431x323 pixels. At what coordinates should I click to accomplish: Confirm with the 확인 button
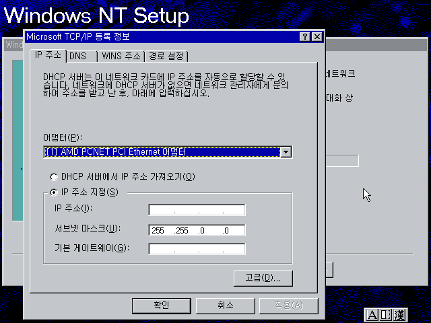coord(162,306)
